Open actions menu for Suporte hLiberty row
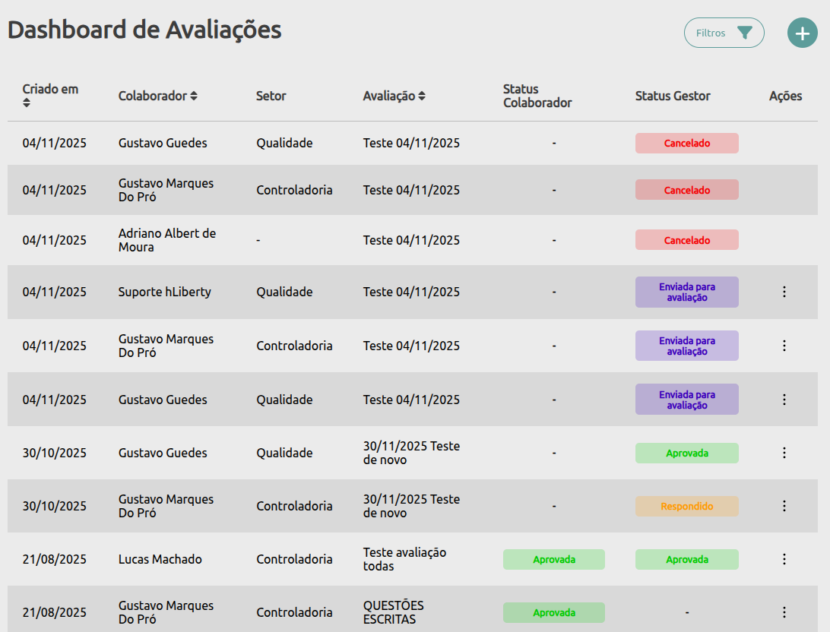830x632 pixels. 784,292
